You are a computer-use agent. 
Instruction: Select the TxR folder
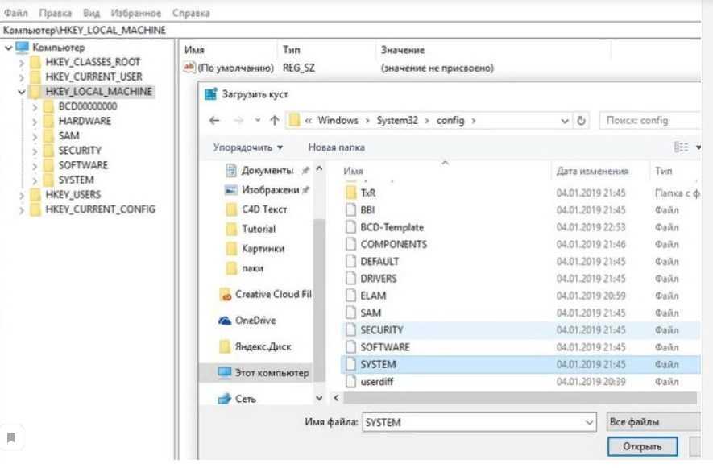[x=368, y=193]
